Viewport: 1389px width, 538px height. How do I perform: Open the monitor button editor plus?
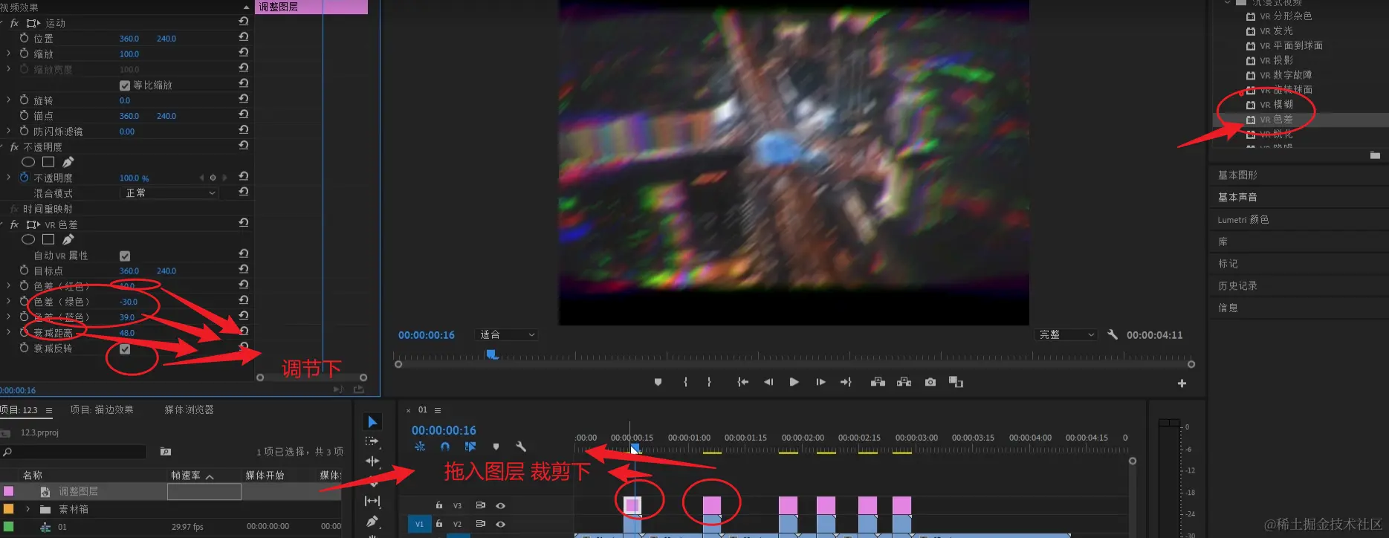(1182, 383)
